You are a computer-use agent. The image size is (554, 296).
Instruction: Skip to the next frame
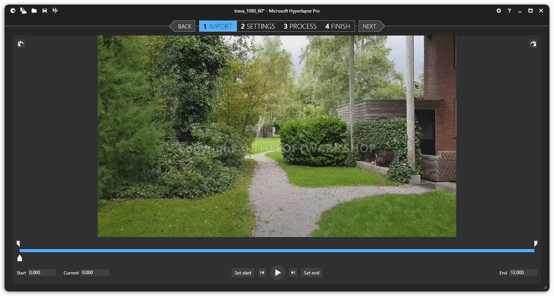pos(293,273)
